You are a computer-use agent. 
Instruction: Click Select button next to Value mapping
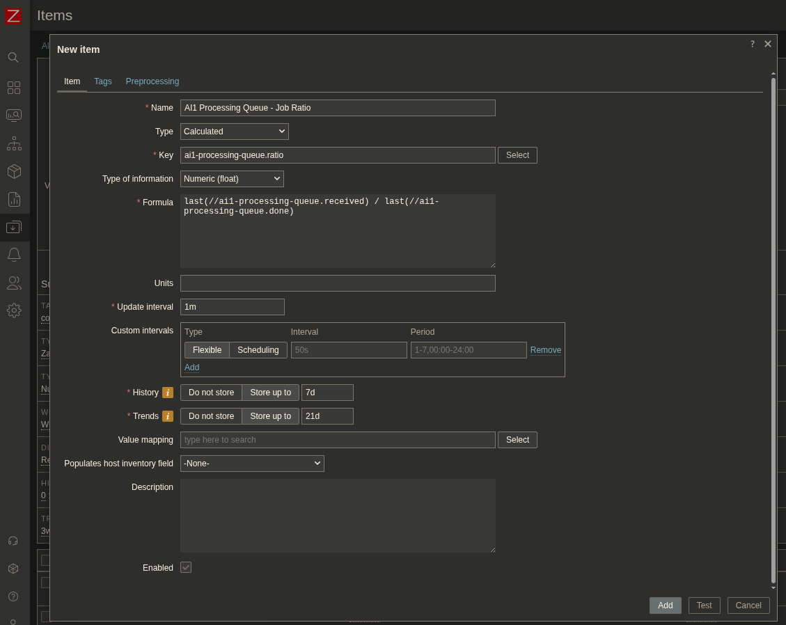[517, 440]
